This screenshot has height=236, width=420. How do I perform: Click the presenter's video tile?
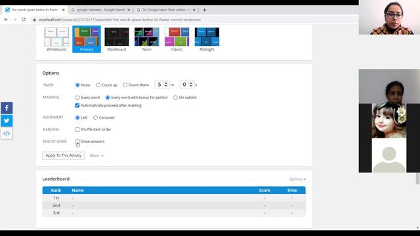coord(389,17)
